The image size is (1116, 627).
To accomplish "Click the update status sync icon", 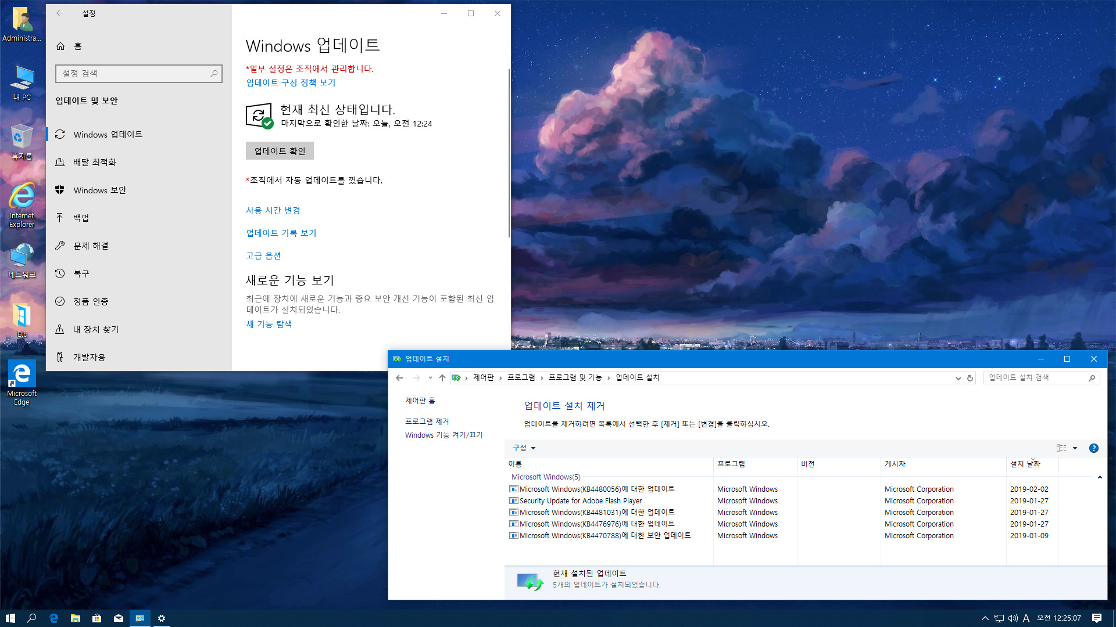I will click(259, 116).
